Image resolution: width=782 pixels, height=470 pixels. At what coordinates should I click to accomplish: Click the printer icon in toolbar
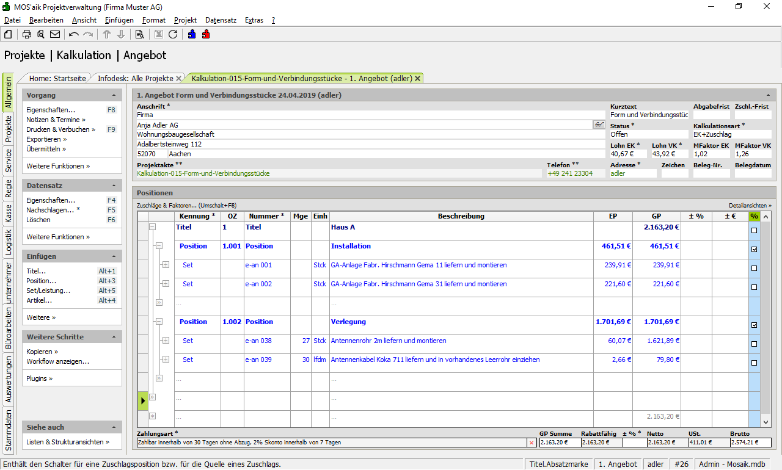27,34
